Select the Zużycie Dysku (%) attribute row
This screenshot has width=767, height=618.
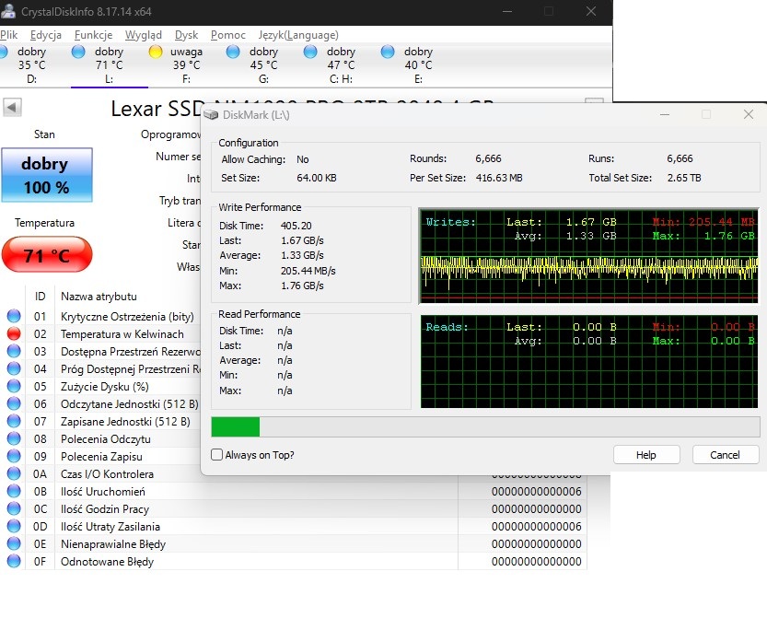coord(104,387)
